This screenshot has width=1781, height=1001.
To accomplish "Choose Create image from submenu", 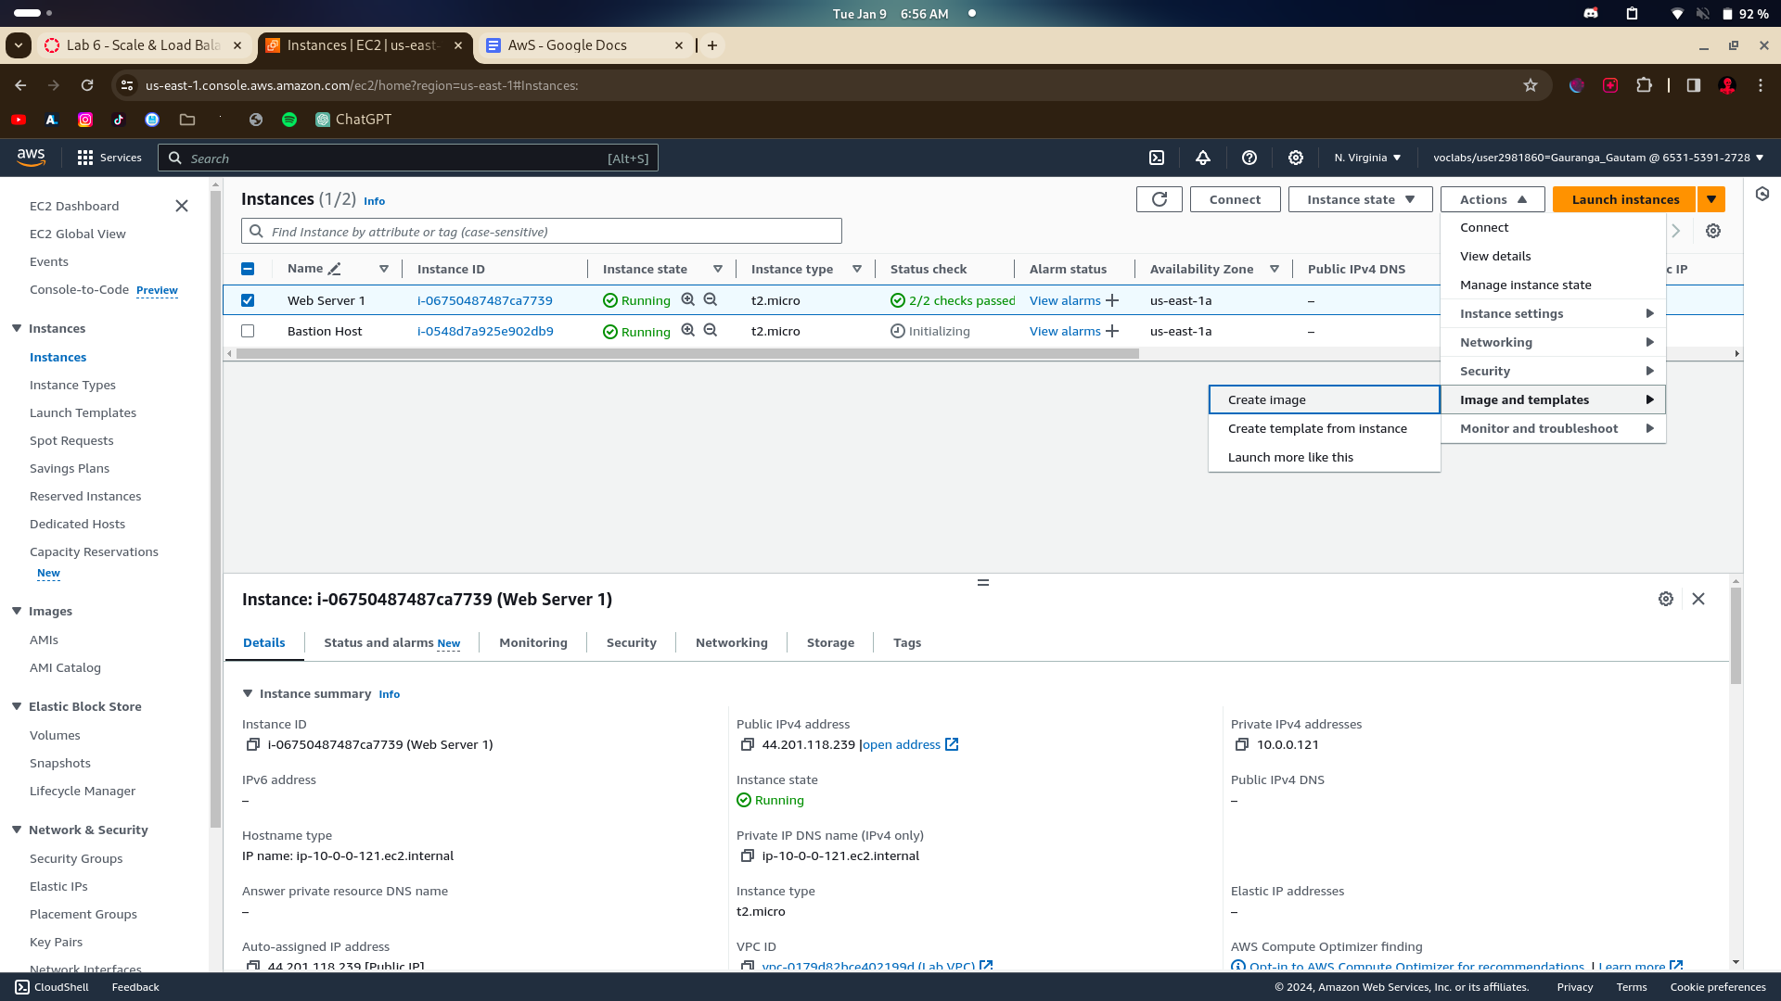I will click(x=1267, y=399).
